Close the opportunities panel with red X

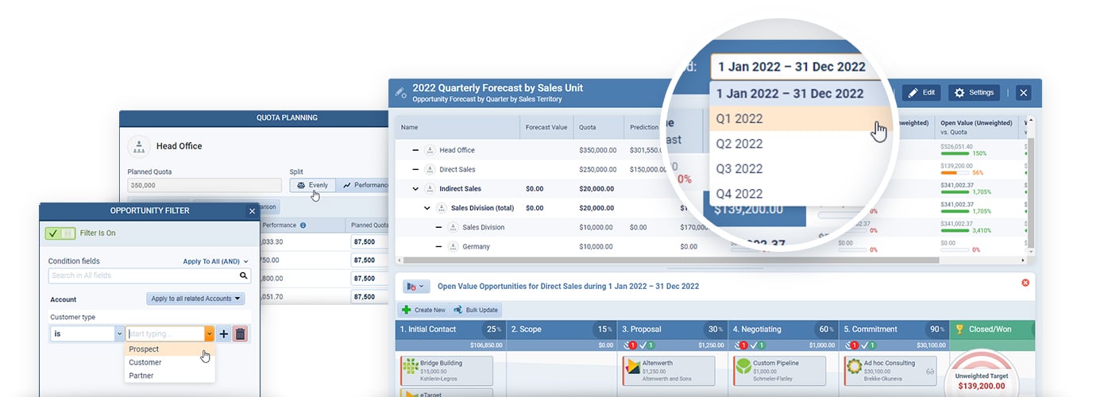(1025, 283)
